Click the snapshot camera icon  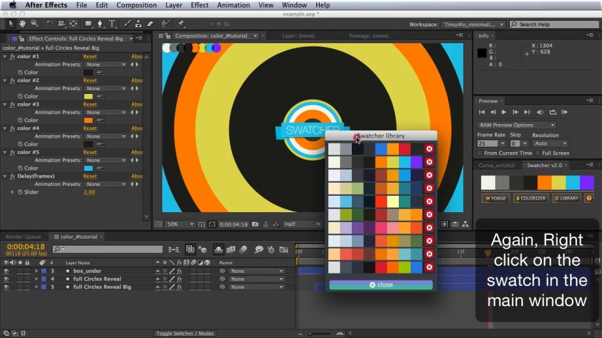pyautogui.click(x=255, y=224)
